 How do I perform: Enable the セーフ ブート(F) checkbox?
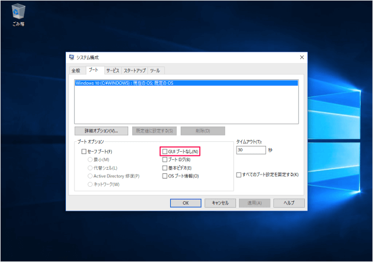click(84, 152)
